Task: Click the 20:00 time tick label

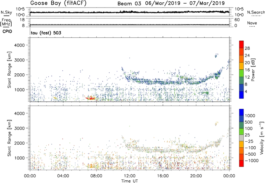Action: point(196,176)
